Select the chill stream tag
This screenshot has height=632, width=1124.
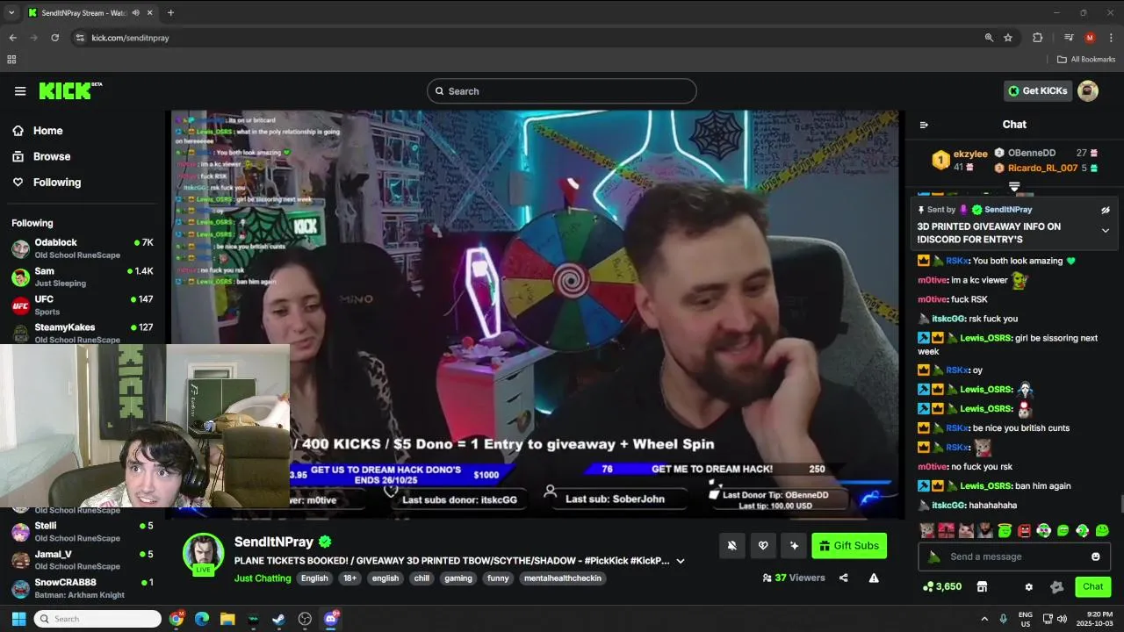point(421,578)
